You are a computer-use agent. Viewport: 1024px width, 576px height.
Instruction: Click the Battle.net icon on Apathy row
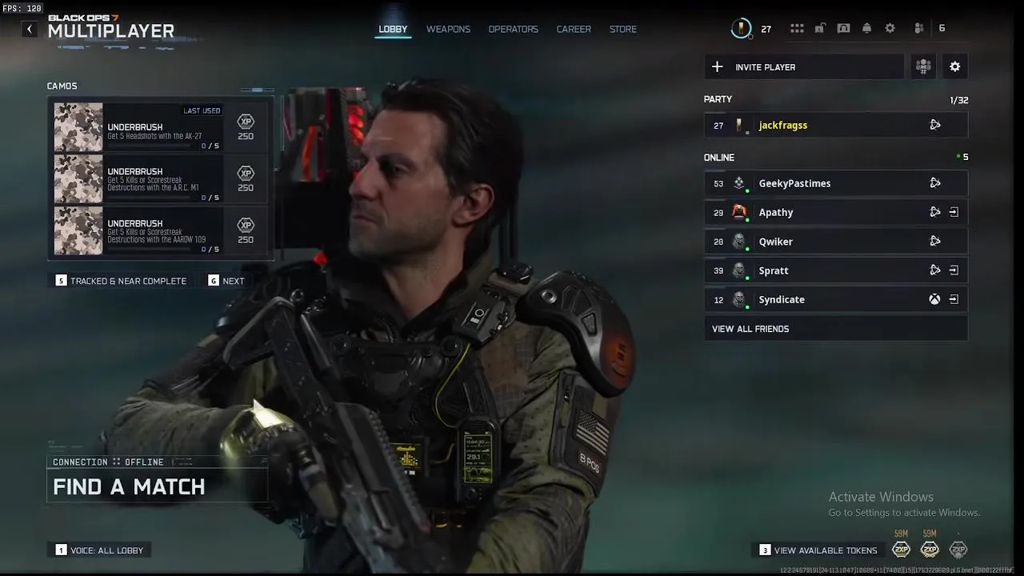click(934, 212)
